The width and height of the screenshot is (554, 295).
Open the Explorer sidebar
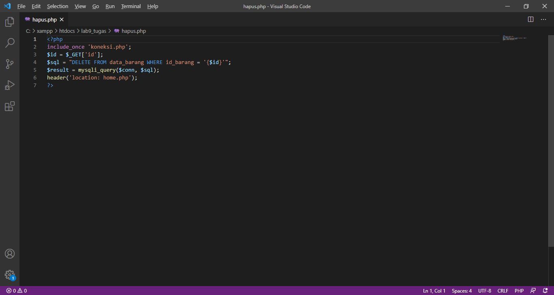(10, 21)
